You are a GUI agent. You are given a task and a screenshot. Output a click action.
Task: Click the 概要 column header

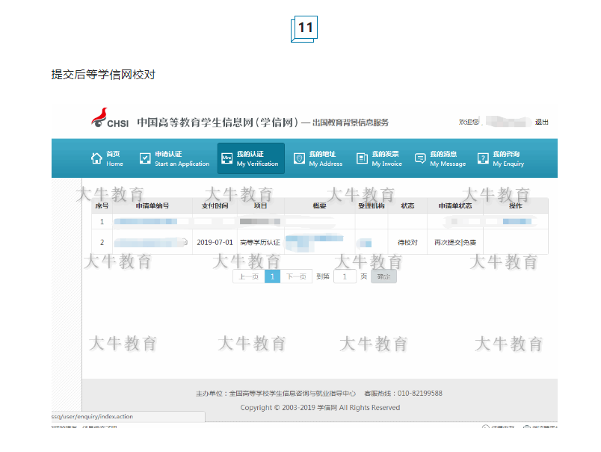pos(319,205)
